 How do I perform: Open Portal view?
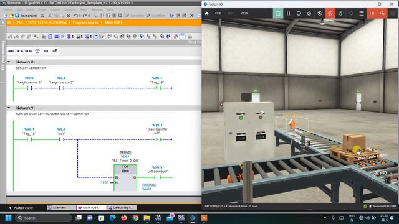click(21, 208)
